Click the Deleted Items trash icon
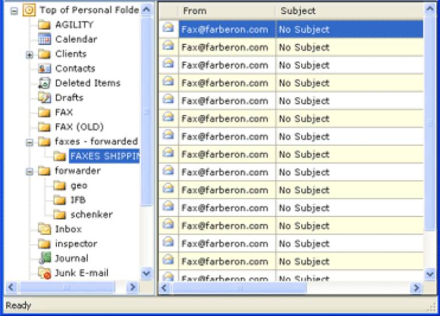 click(44, 83)
